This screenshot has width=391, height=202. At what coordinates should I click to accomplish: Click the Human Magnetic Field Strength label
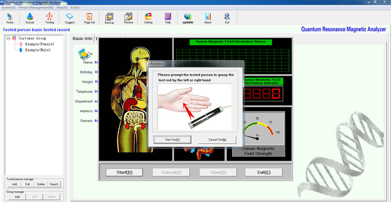click(x=259, y=151)
